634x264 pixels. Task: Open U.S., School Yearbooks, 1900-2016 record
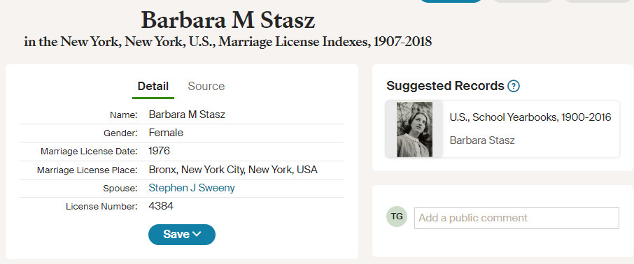[x=530, y=117]
